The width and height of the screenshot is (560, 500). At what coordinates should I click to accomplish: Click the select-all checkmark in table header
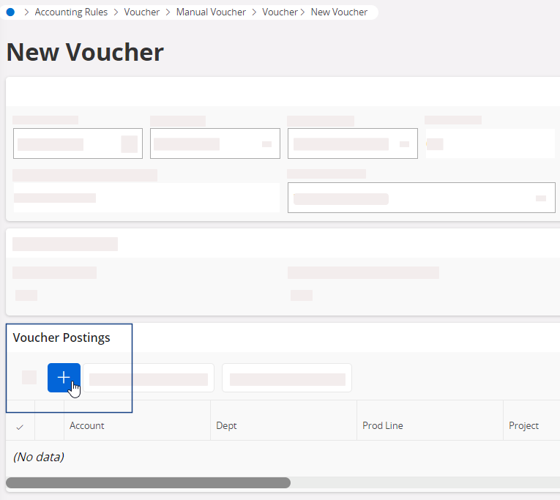click(x=20, y=426)
